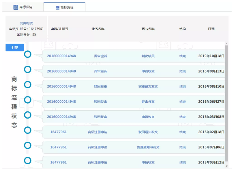Open the 完美吃货 trademark name link
This screenshot has width=238, height=171.
26,23
